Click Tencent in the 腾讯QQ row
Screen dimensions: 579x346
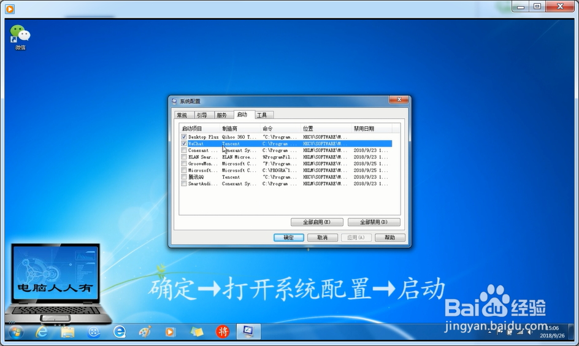[x=231, y=177]
